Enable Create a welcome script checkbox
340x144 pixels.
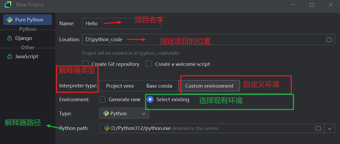(x=149, y=64)
